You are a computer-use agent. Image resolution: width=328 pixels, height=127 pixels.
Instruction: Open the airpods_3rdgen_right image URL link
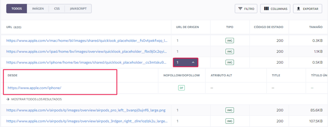point(87,121)
